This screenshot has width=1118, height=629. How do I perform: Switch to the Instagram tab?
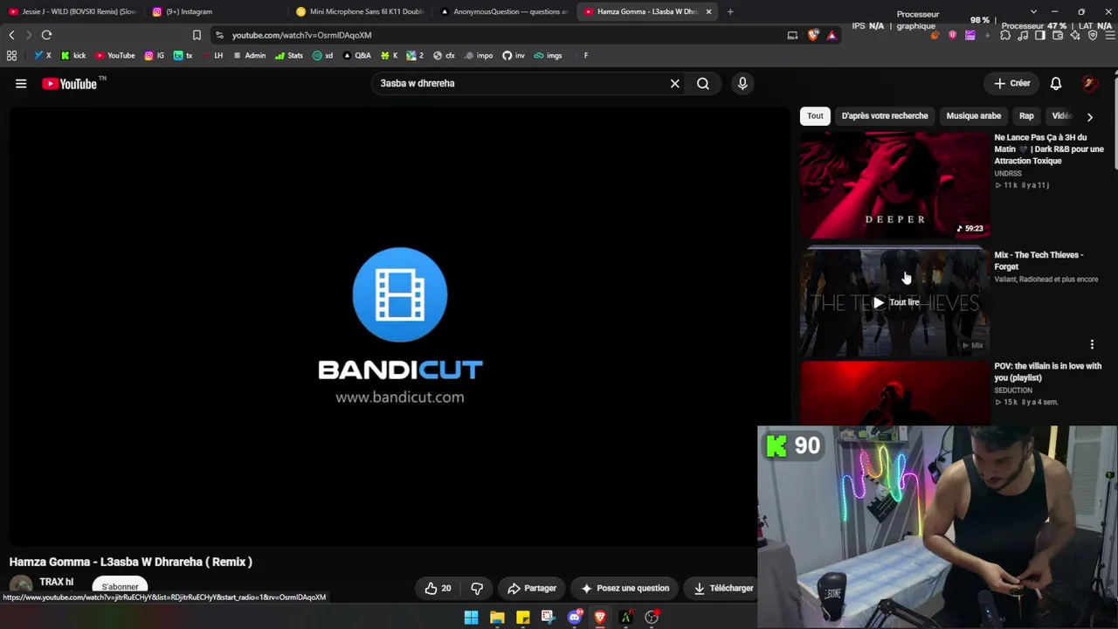(x=217, y=11)
